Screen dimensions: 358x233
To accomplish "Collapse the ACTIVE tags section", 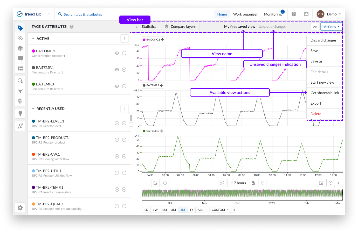I will [33, 39].
